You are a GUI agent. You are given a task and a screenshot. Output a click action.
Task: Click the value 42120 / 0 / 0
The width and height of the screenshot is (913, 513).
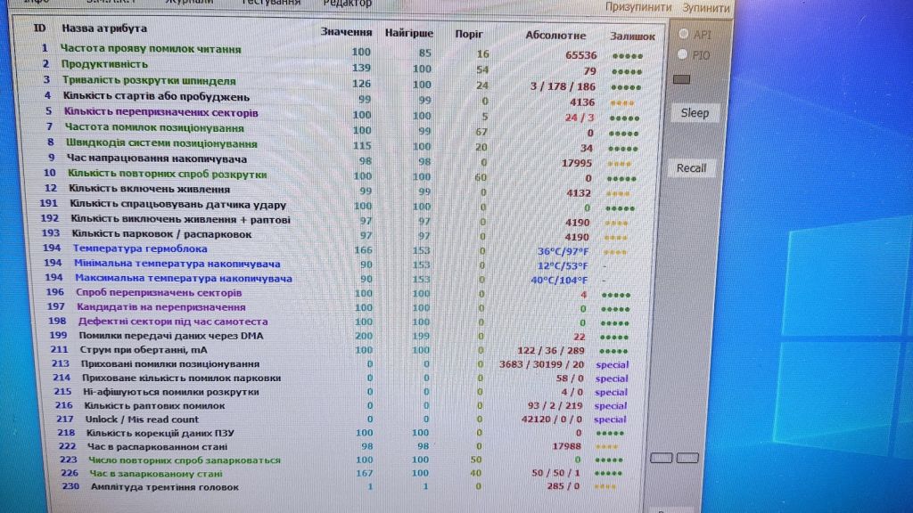click(551, 419)
